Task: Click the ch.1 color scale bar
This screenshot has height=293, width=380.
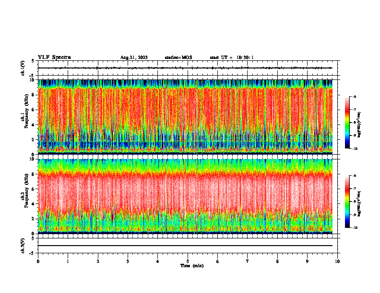Action: pos(347,123)
